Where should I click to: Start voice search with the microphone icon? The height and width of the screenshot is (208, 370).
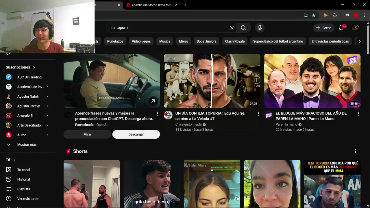point(260,28)
